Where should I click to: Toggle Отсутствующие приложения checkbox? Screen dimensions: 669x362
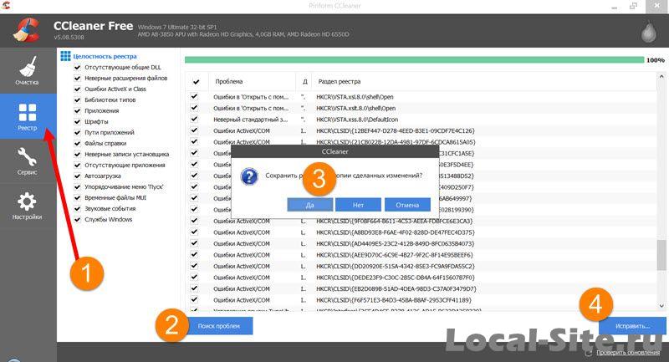coord(77,165)
